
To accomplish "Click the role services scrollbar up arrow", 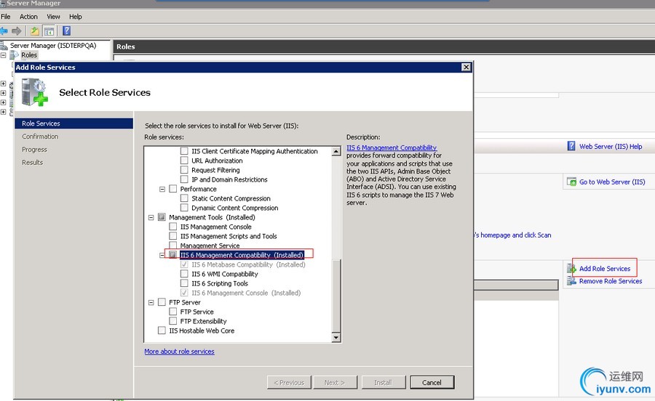I will point(336,151).
